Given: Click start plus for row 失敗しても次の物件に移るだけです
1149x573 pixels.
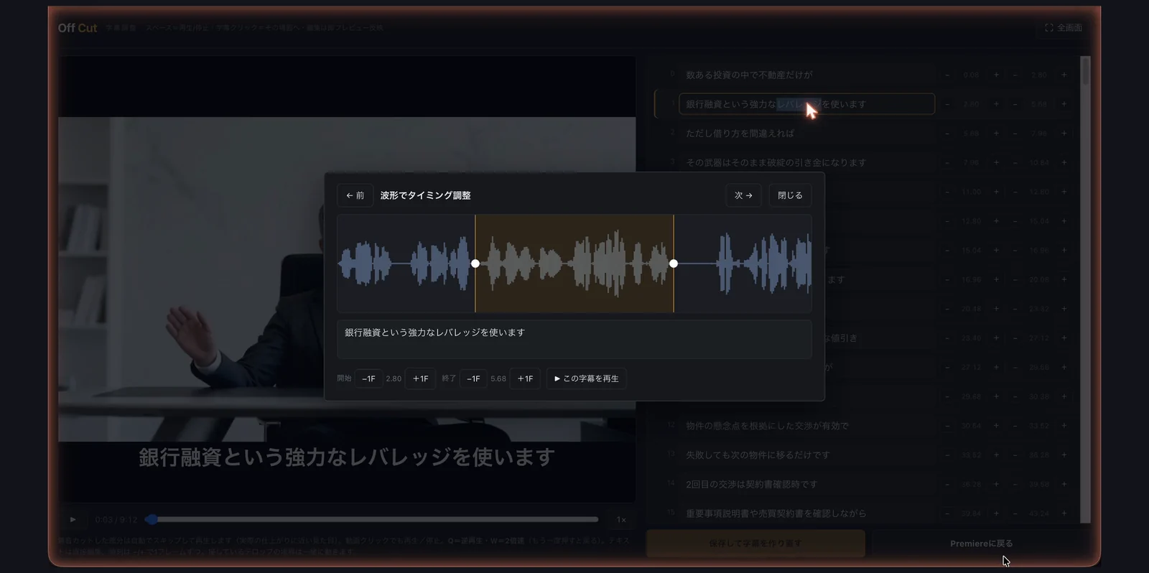Looking at the screenshot, I should (x=996, y=455).
